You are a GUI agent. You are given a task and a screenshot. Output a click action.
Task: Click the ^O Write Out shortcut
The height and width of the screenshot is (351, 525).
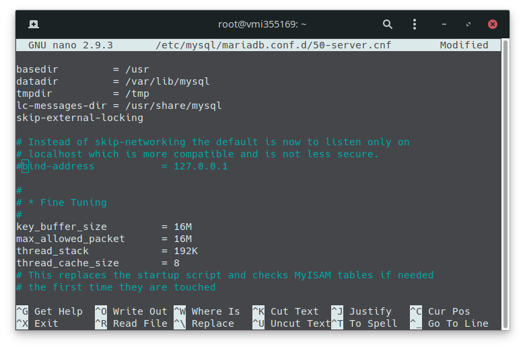[x=131, y=311]
